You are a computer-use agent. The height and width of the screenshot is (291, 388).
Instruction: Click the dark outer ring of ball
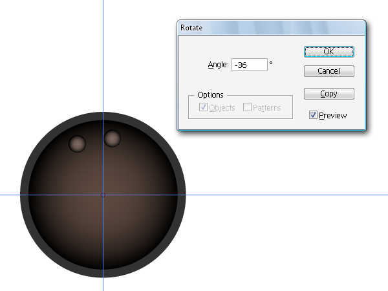25,195
